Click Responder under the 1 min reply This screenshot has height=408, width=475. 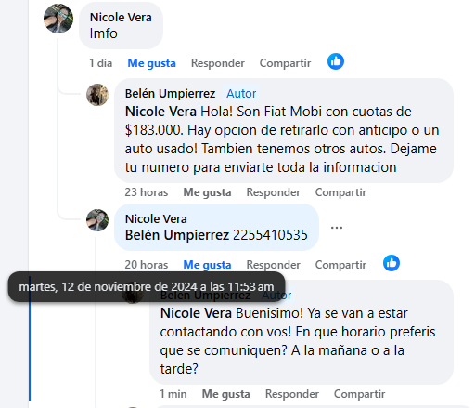click(x=292, y=394)
